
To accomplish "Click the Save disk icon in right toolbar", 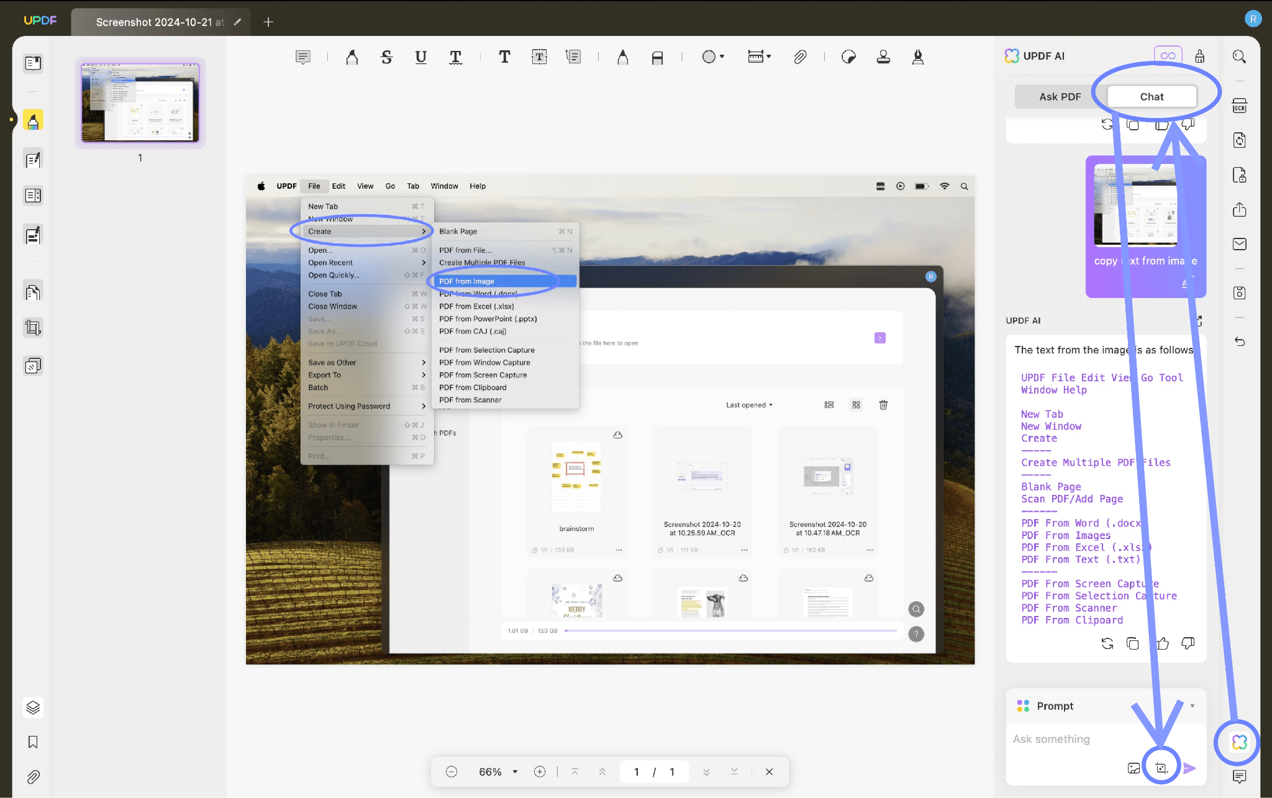I will click(x=1239, y=292).
